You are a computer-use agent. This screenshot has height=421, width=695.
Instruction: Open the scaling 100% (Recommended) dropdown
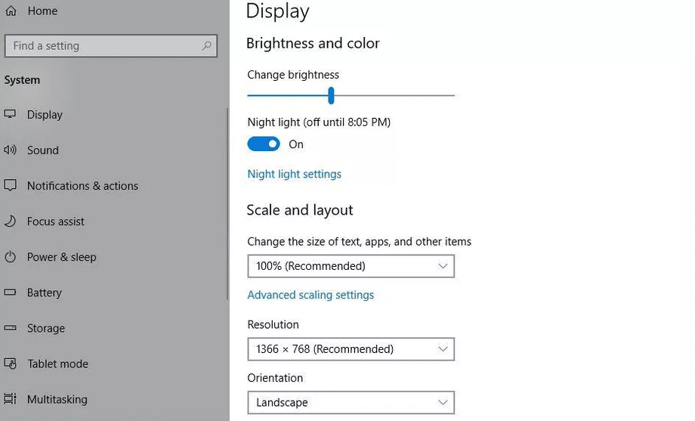(351, 266)
